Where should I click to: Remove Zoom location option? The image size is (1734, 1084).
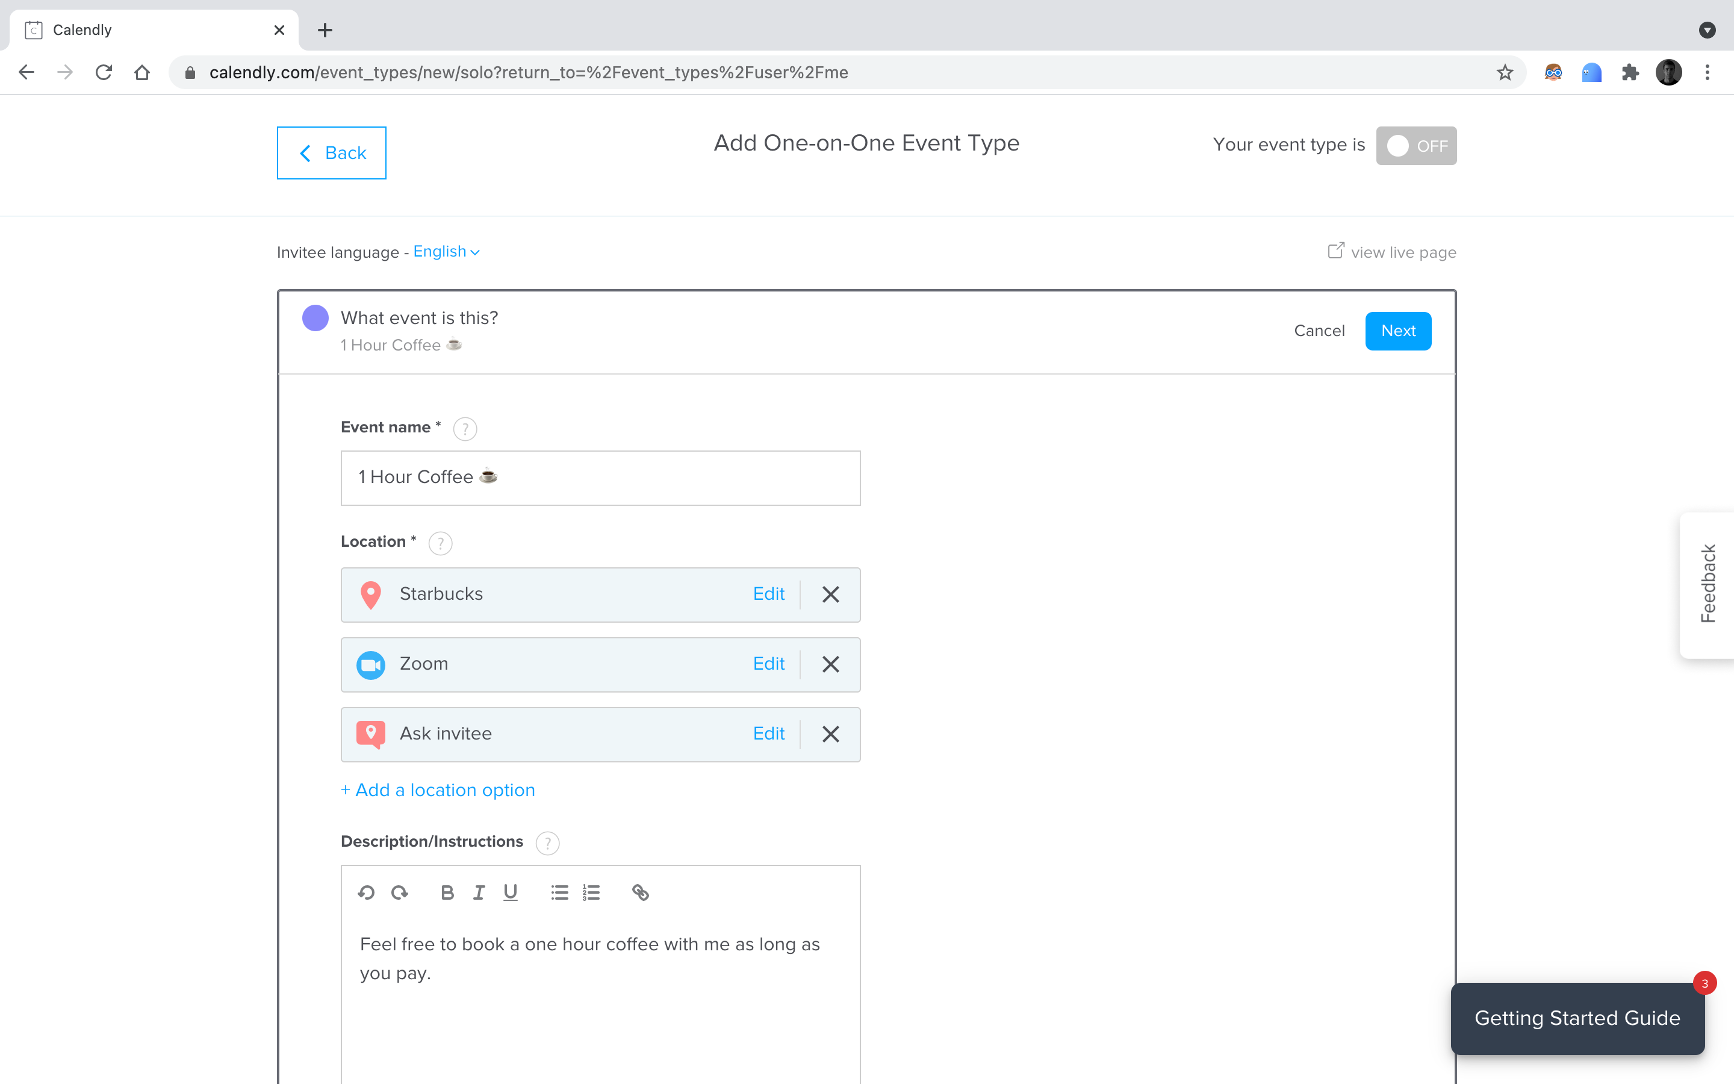pos(829,663)
